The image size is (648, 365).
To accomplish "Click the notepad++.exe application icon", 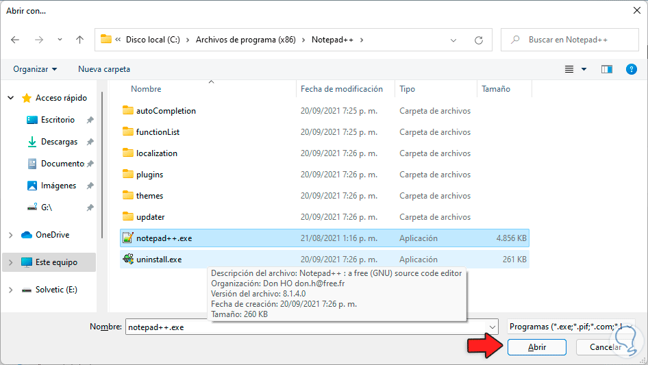I will (x=128, y=238).
